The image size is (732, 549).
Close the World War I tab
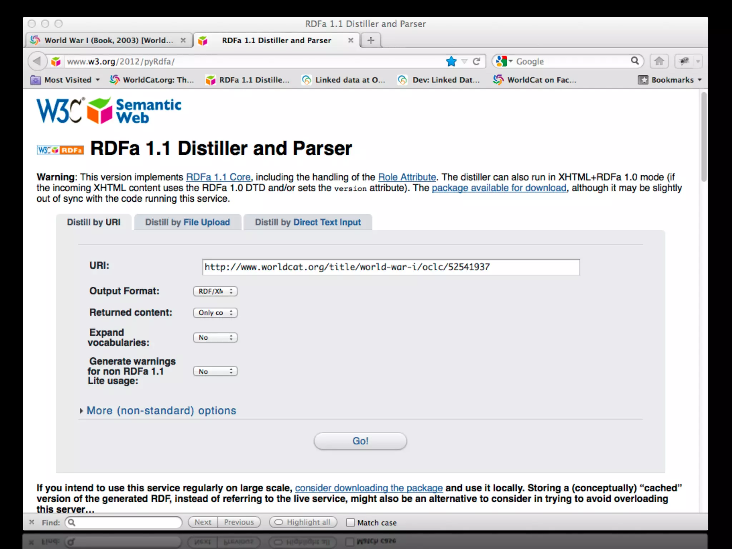[x=183, y=40]
